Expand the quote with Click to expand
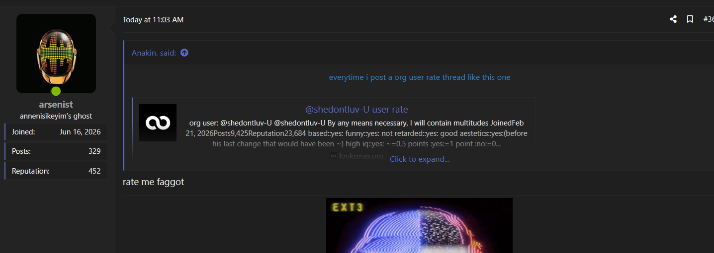 420,159
